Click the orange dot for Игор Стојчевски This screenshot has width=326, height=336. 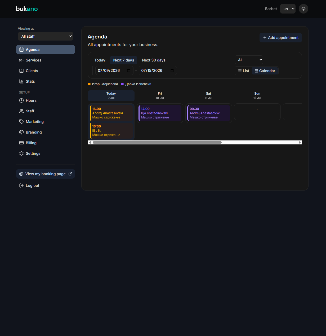[x=89, y=84]
